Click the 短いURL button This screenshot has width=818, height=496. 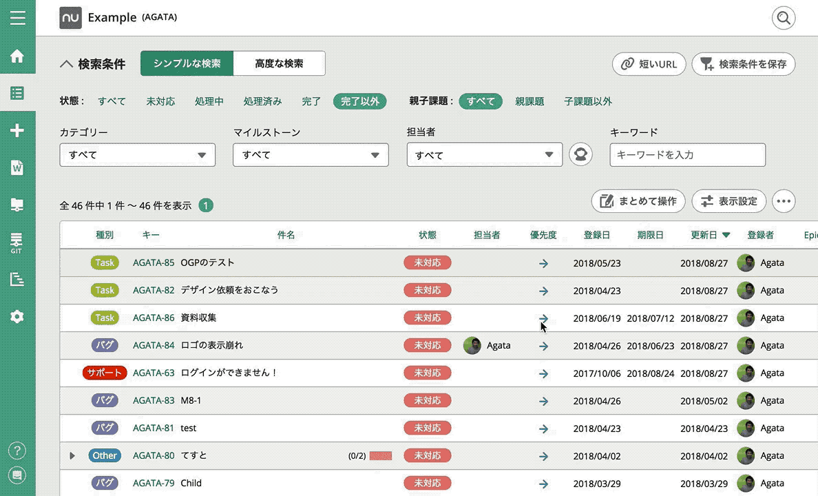pos(649,64)
